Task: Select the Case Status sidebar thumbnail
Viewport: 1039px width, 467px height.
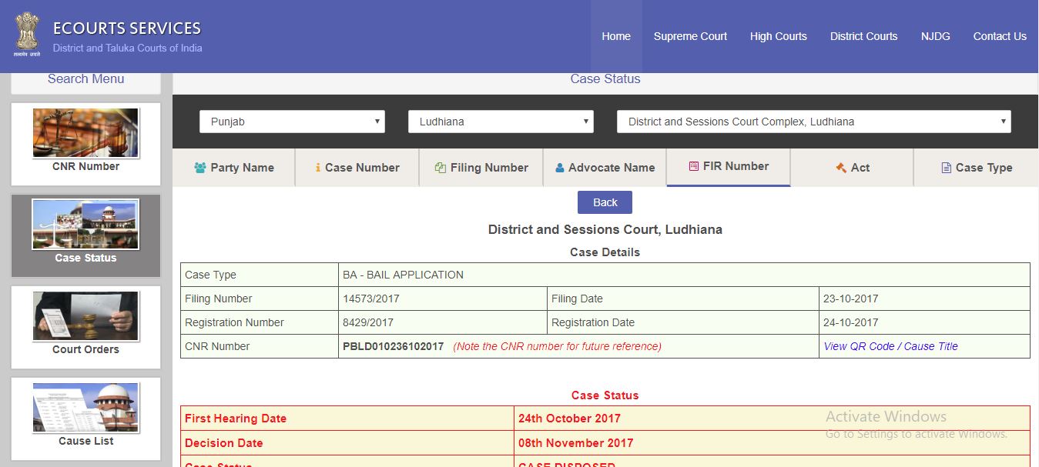Action: (85, 225)
